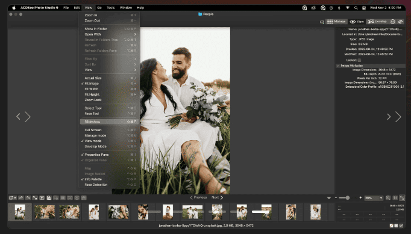Click the large right arrow on the image's left
The image size is (411, 234).
pyautogui.click(x=28, y=117)
